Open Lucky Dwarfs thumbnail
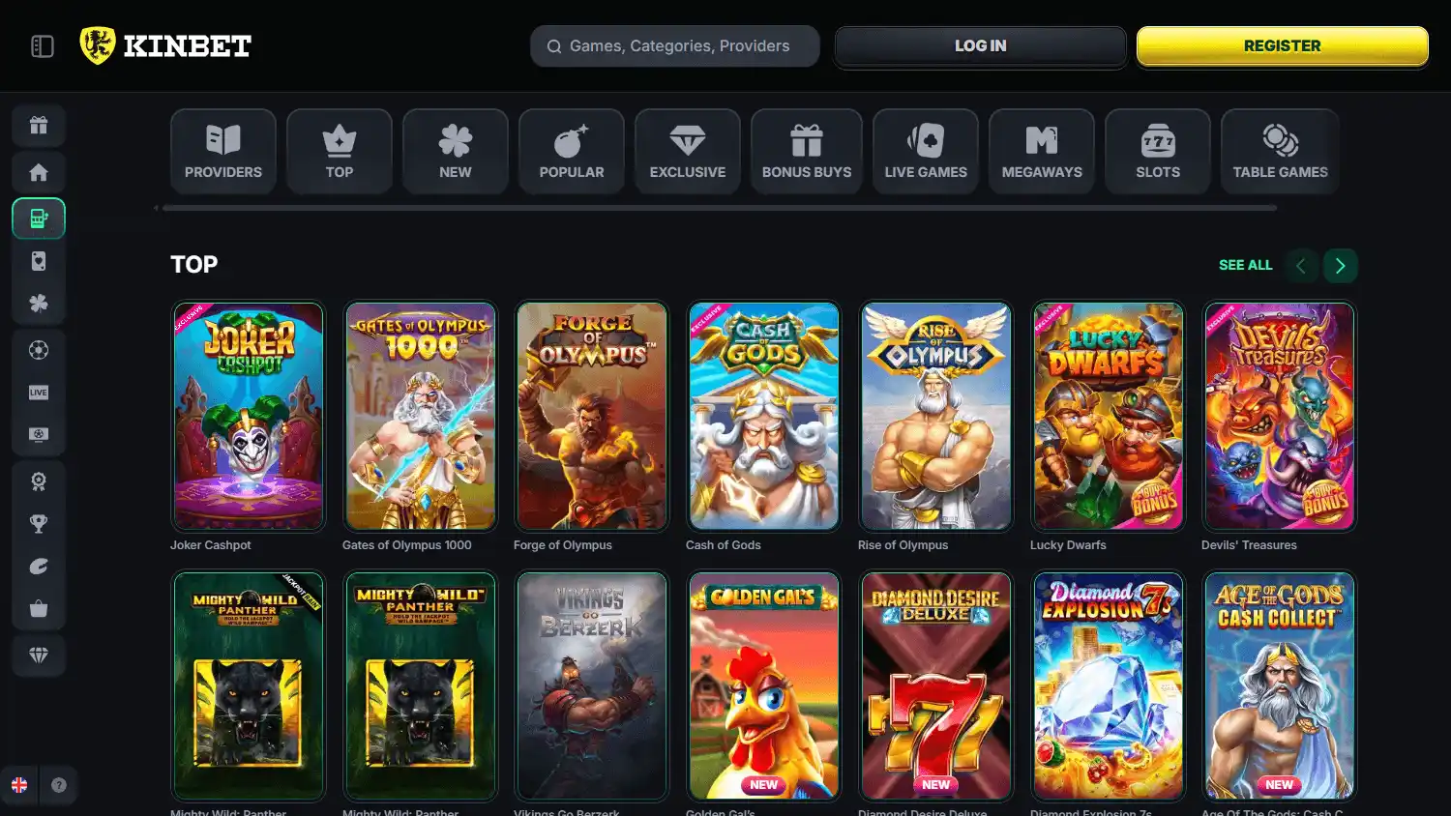This screenshot has width=1451, height=816. (x=1109, y=416)
